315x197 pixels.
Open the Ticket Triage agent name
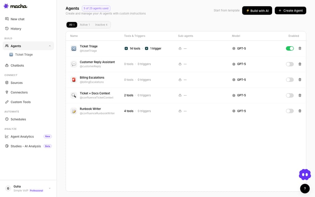[x=89, y=46]
